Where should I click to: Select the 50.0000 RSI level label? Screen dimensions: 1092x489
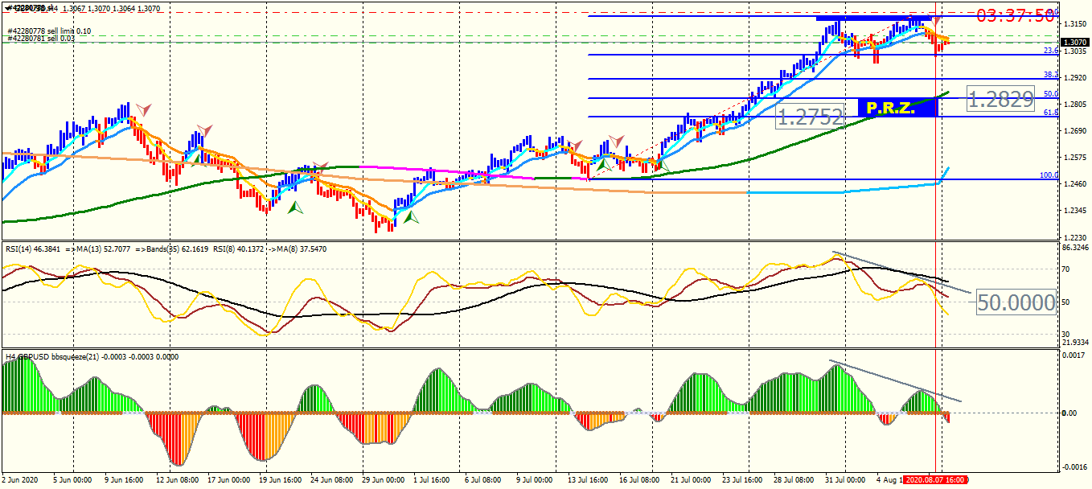[x=1016, y=302]
